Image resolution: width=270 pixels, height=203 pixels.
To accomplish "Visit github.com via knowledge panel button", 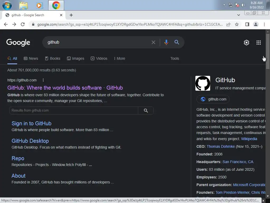I will tap(213, 99).
